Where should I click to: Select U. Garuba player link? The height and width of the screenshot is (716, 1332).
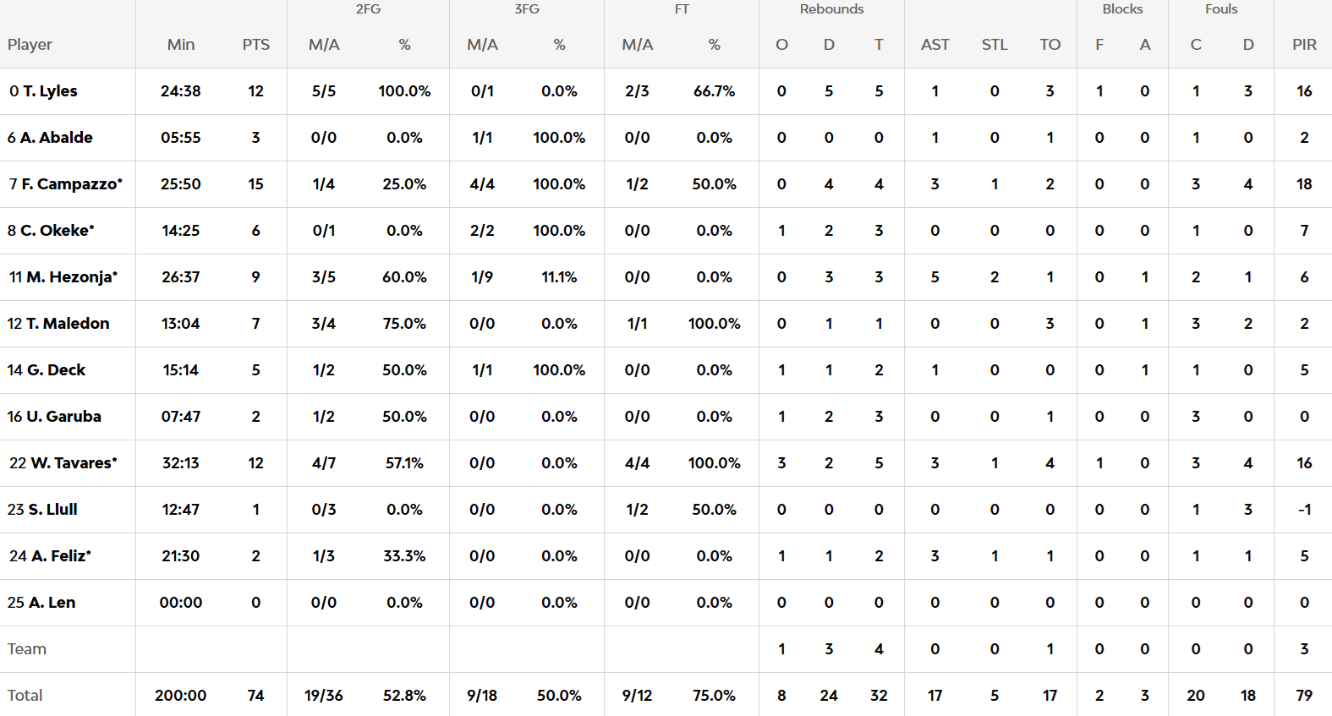click(63, 417)
